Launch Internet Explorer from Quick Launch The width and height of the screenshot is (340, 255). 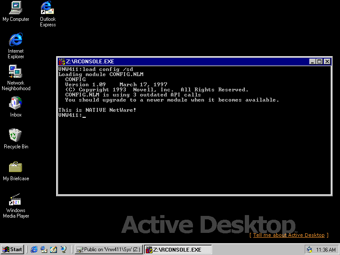[x=34, y=249]
